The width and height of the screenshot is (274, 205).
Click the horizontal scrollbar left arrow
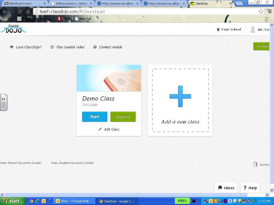click(x=2, y=195)
